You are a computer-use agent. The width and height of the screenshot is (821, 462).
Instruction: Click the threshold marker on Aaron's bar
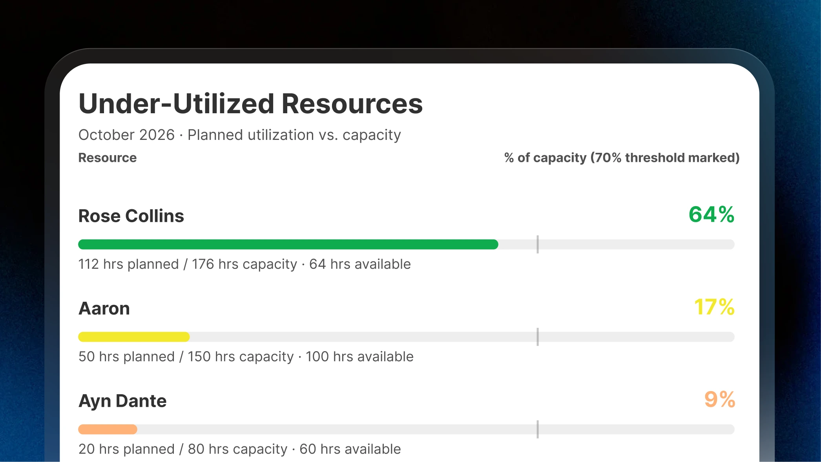[x=538, y=337]
